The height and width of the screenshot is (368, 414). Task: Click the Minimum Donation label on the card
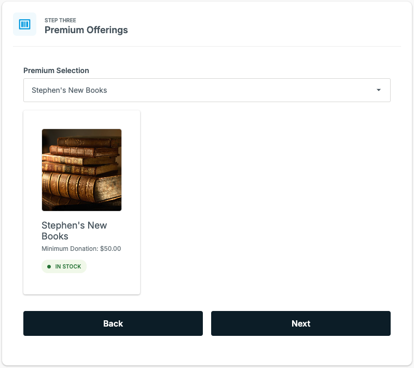point(70,248)
